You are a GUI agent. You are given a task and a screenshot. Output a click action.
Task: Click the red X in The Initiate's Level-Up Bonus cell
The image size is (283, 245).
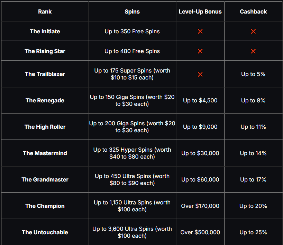point(200,32)
